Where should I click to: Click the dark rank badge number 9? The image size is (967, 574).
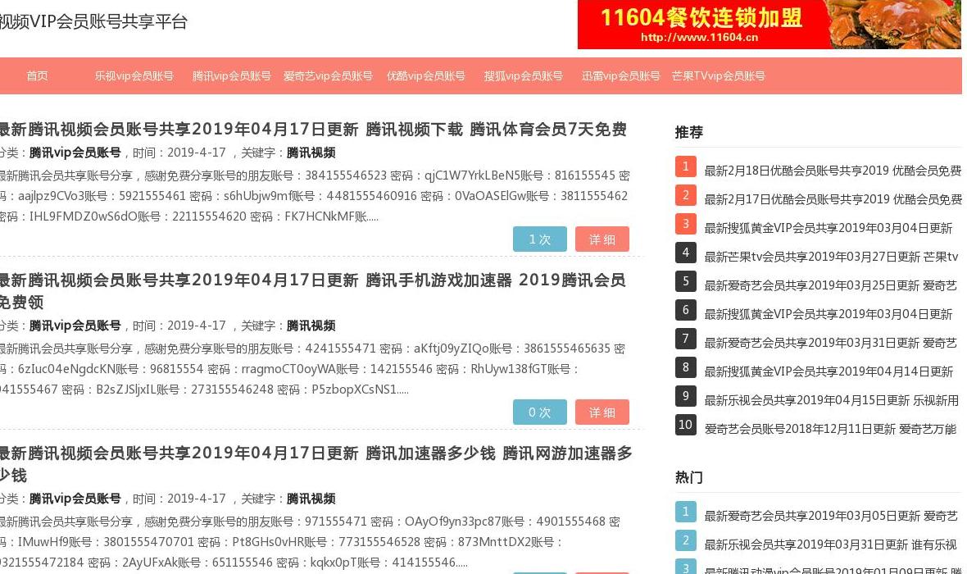686,396
